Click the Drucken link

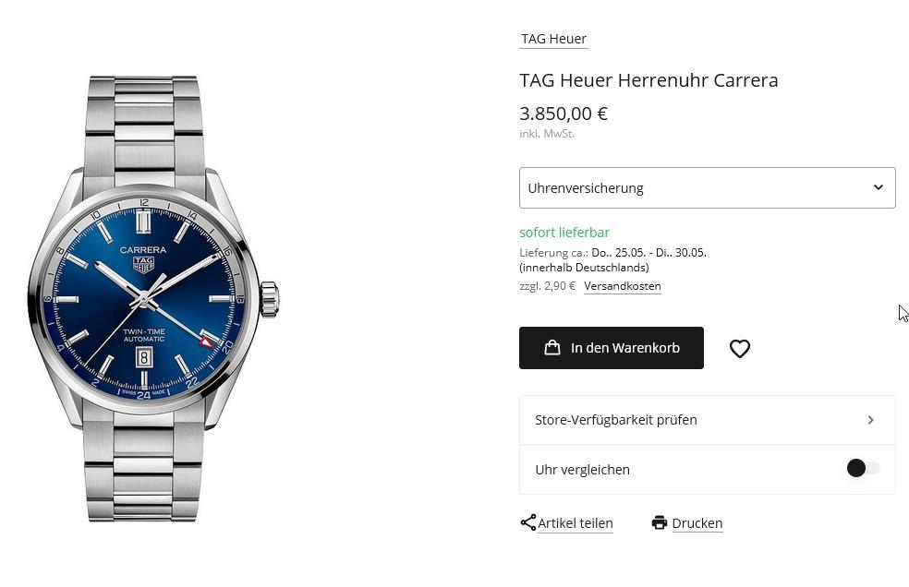point(697,523)
